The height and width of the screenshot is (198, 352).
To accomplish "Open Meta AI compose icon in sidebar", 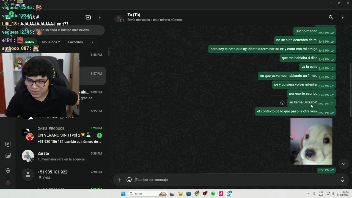I will point(8,144).
